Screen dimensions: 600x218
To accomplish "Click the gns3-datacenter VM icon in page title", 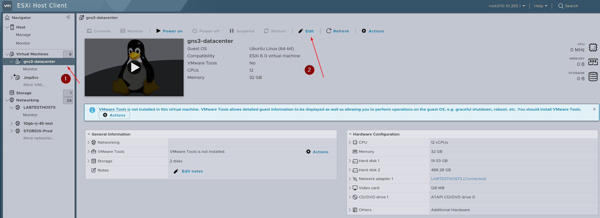I will (x=82, y=17).
